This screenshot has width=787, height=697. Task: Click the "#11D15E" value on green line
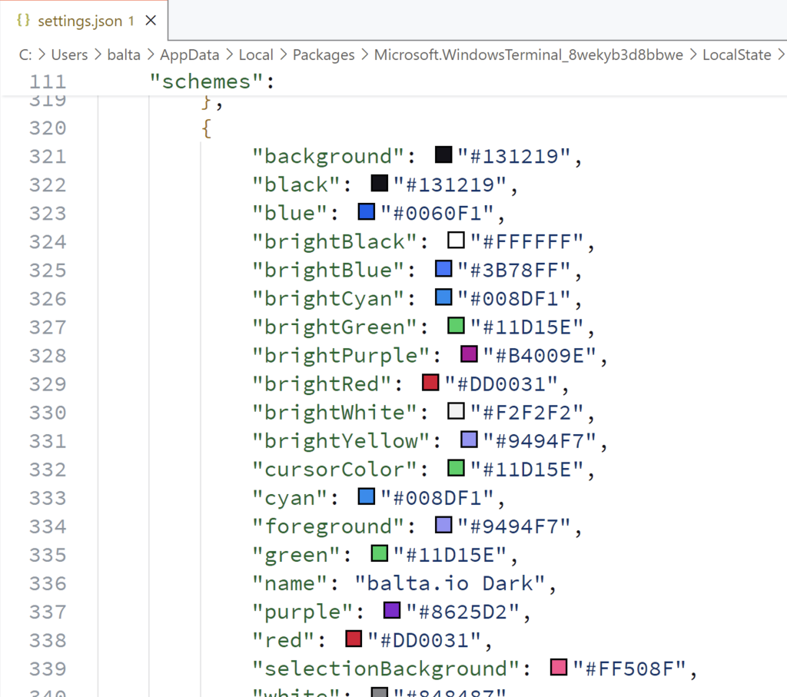pyautogui.click(x=450, y=555)
